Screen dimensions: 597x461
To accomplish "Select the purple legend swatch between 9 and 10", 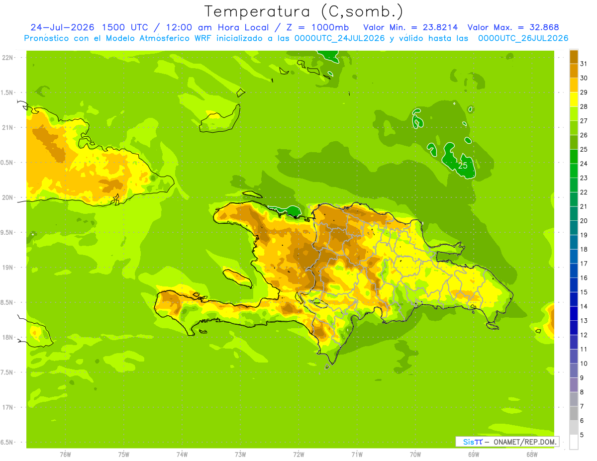I will [x=574, y=370].
